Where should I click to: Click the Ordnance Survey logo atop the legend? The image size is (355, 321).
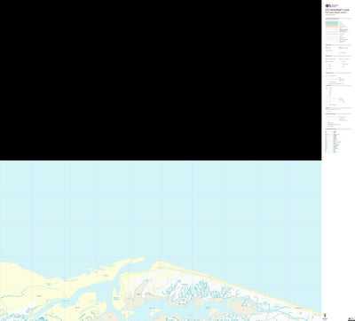(x=332, y=5)
